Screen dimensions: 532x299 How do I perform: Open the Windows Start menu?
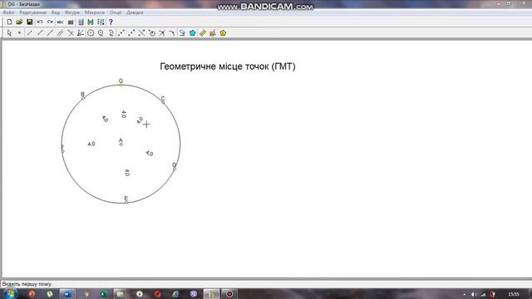tap(10, 293)
